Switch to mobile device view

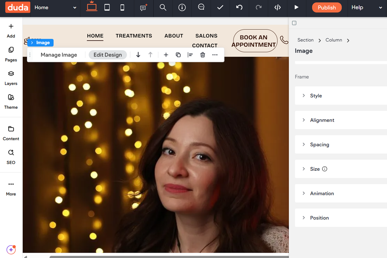click(122, 8)
